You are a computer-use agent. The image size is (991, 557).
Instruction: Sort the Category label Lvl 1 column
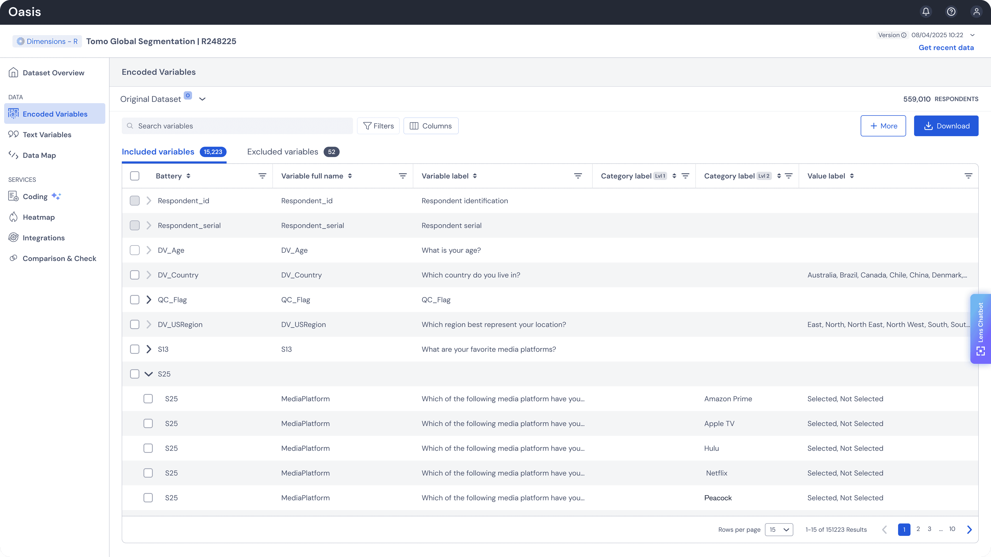click(674, 176)
